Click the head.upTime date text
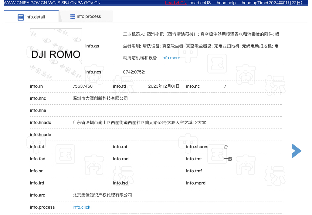Viewport: 312px width, 215px height. click(x=272, y=3)
